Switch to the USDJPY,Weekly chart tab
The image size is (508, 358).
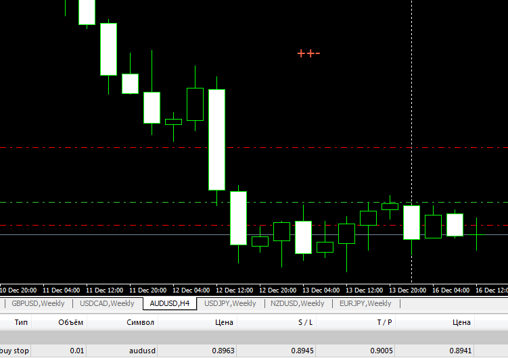tap(230, 304)
